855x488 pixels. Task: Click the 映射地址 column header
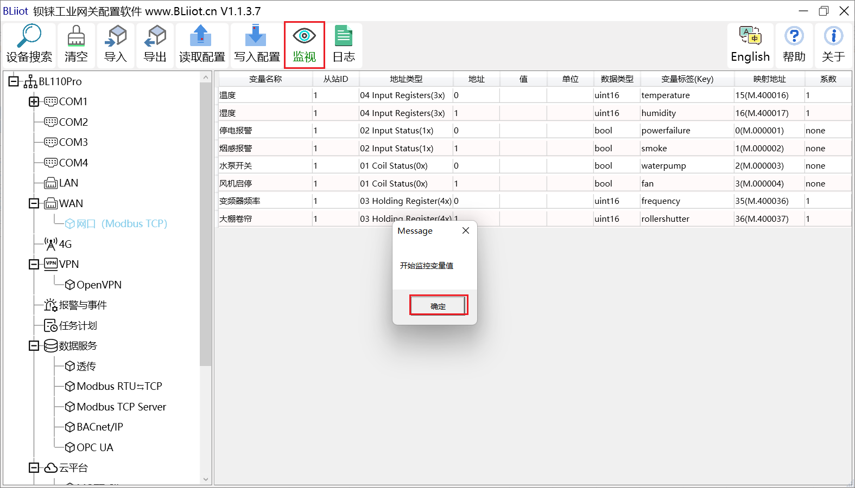click(x=769, y=79)
